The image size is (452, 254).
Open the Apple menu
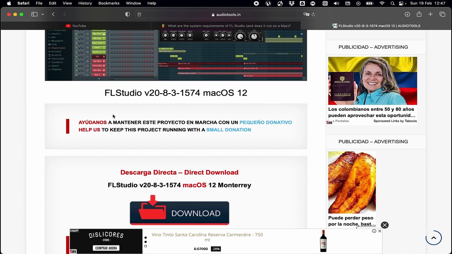(9, 3)
